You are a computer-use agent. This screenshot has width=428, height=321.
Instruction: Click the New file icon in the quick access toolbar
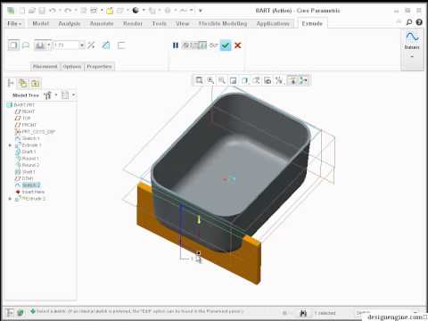point(22,11)
